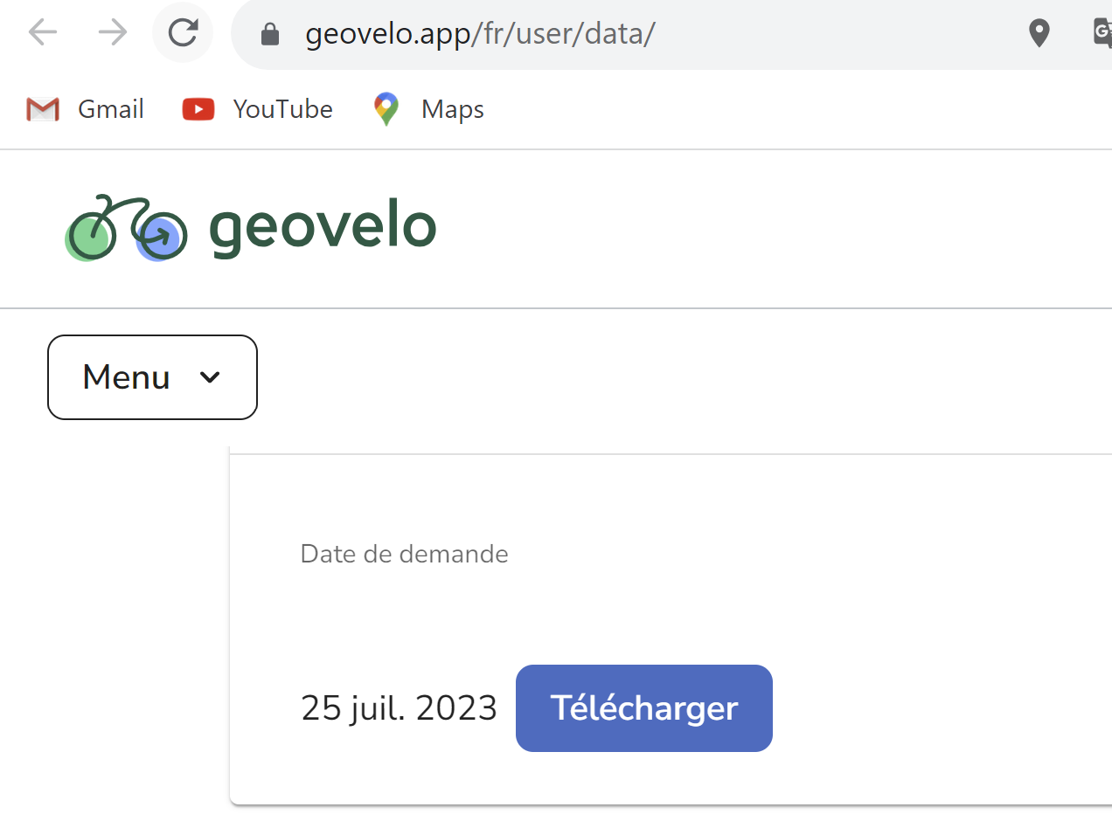Navigate forward using the right arrow

click(112, 33)
